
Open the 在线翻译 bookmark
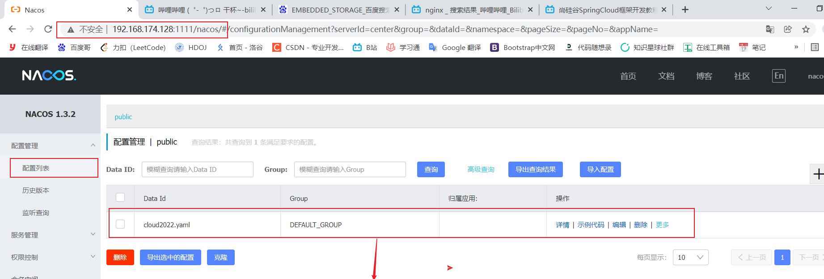tap(29, 47)
